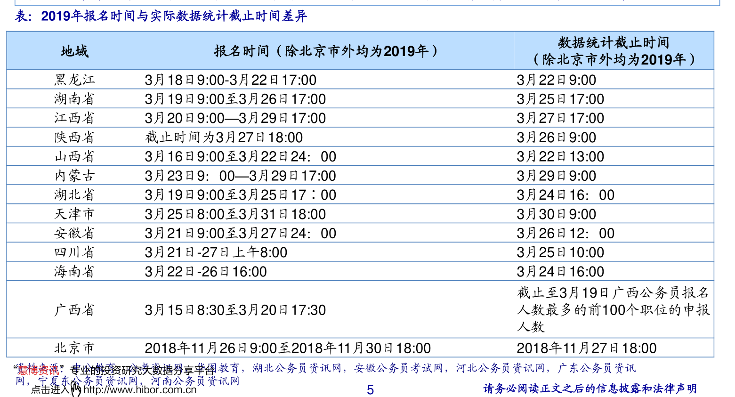This screenshot has width=735, height=397.
Task: Click the page number 5 in footer
Action: click(x=370, y=390)
